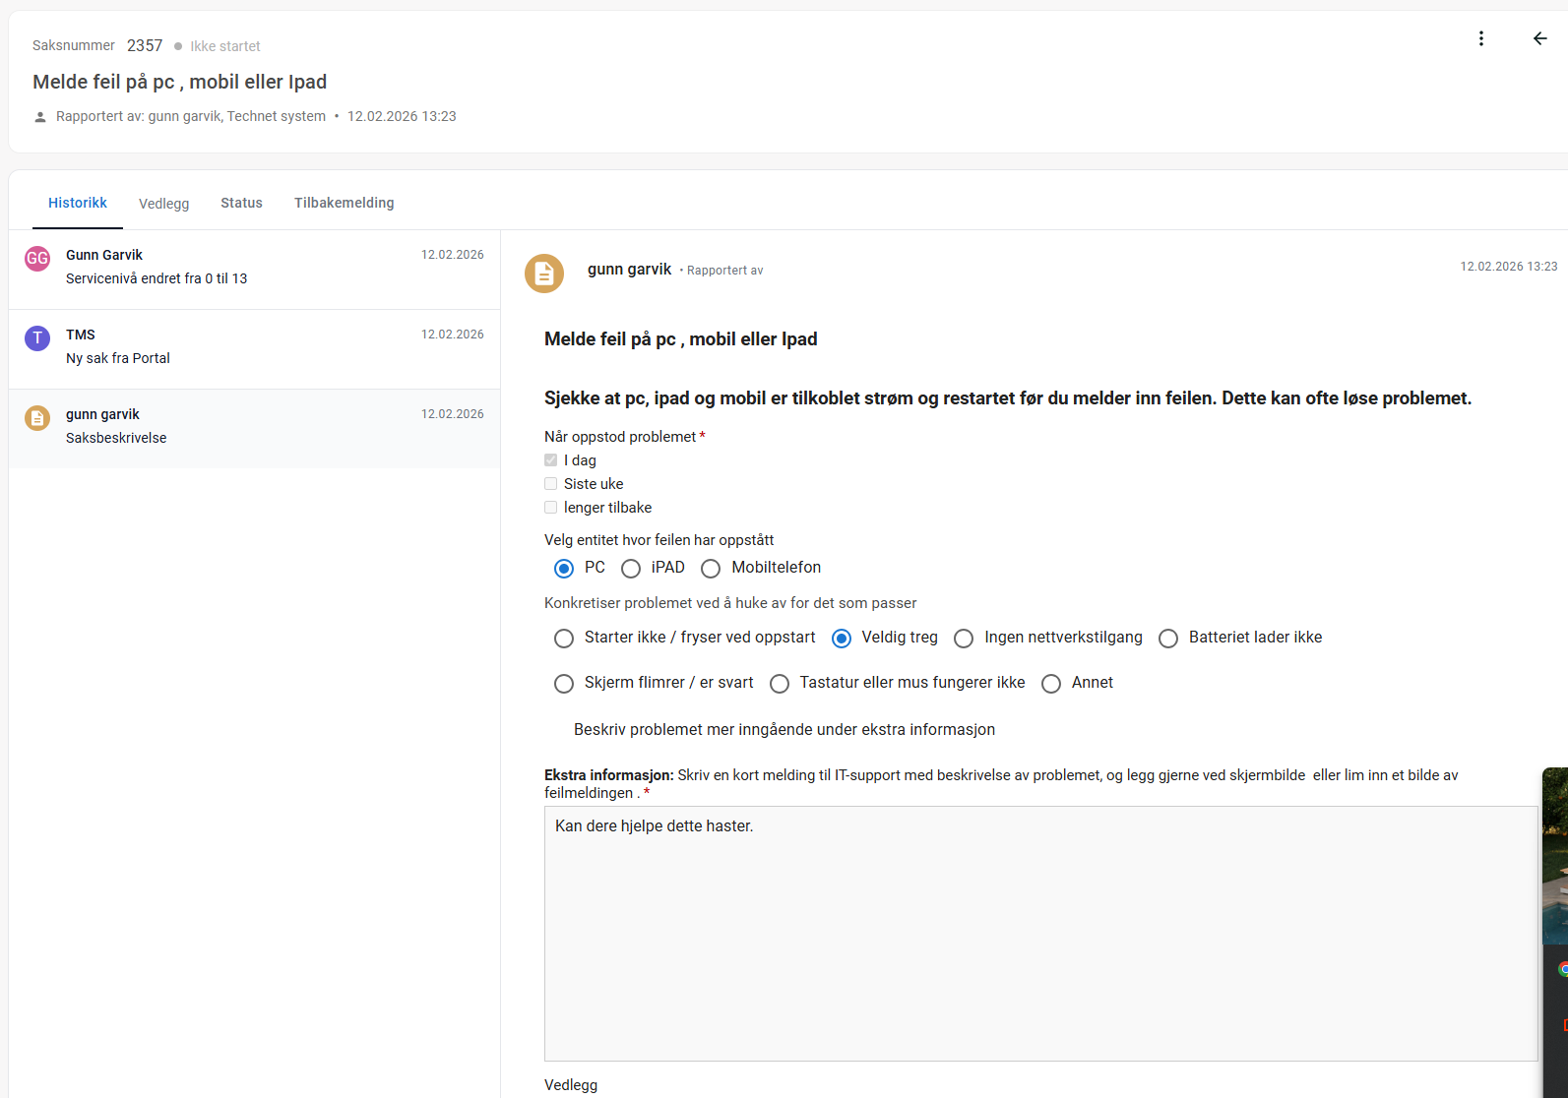Click the person icon next to Rapportert av
Image resolution: width=1568 pixels, height=1098 pixels.
click(40, 117)
